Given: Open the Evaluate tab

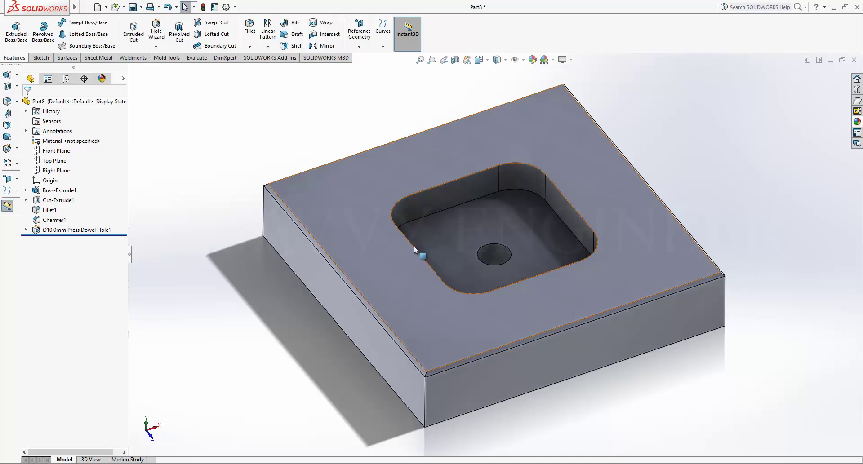Looking at the screenshot, I should click(197, 58).
